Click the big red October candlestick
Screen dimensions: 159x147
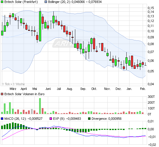94,44
